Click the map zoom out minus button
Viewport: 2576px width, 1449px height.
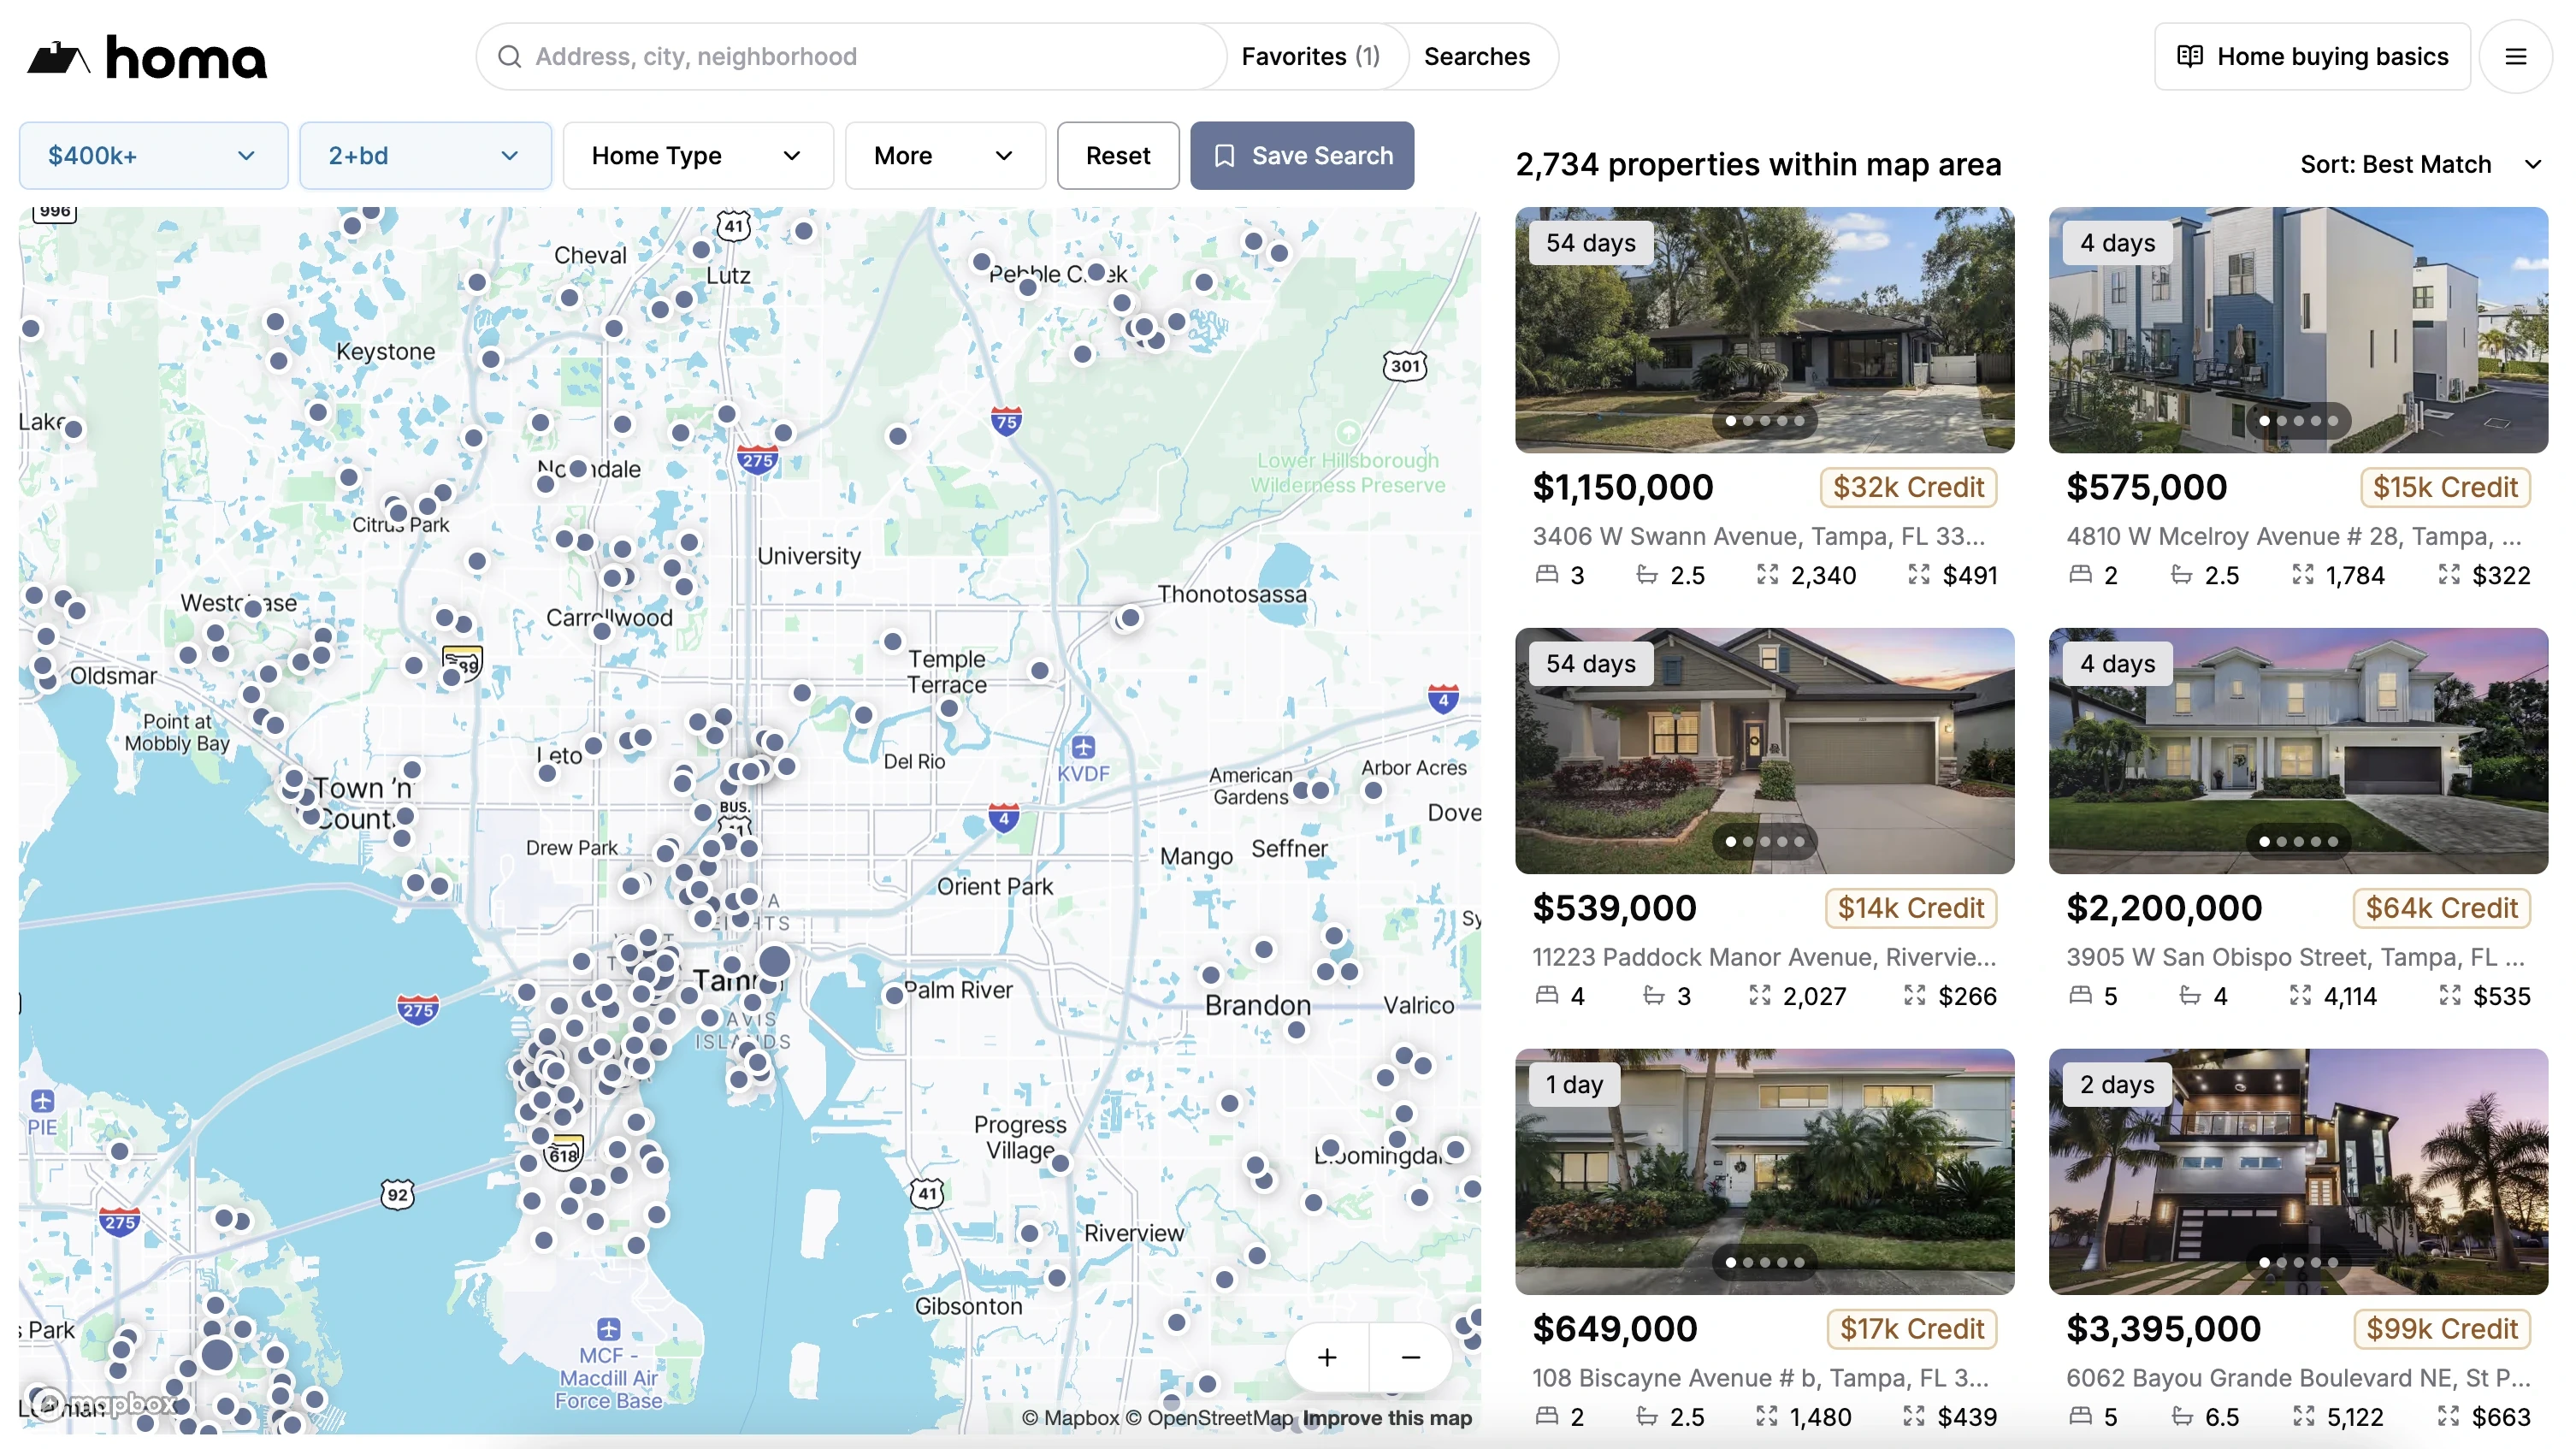click(x=1410, y=1357)
